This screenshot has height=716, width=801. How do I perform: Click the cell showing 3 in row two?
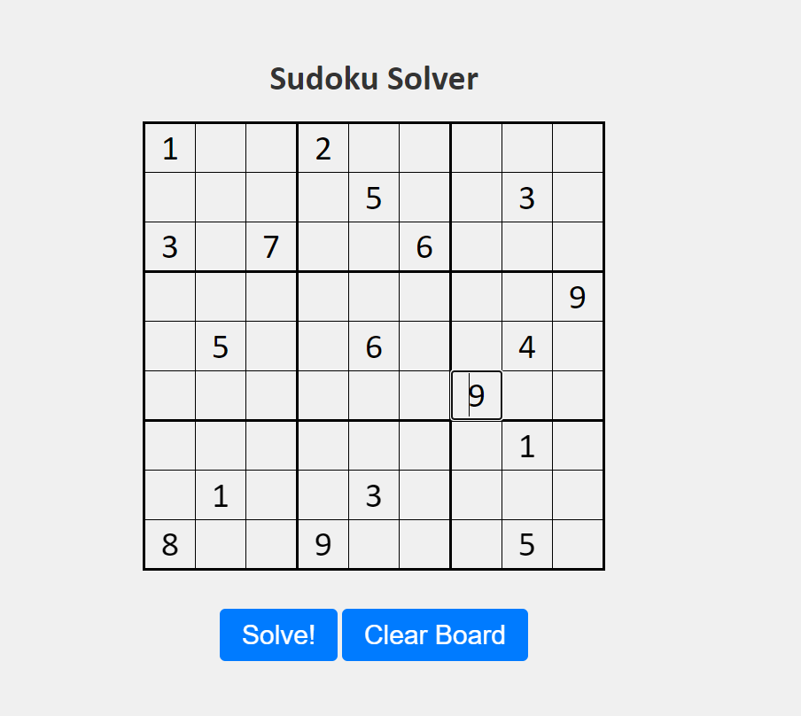point(527,198)
